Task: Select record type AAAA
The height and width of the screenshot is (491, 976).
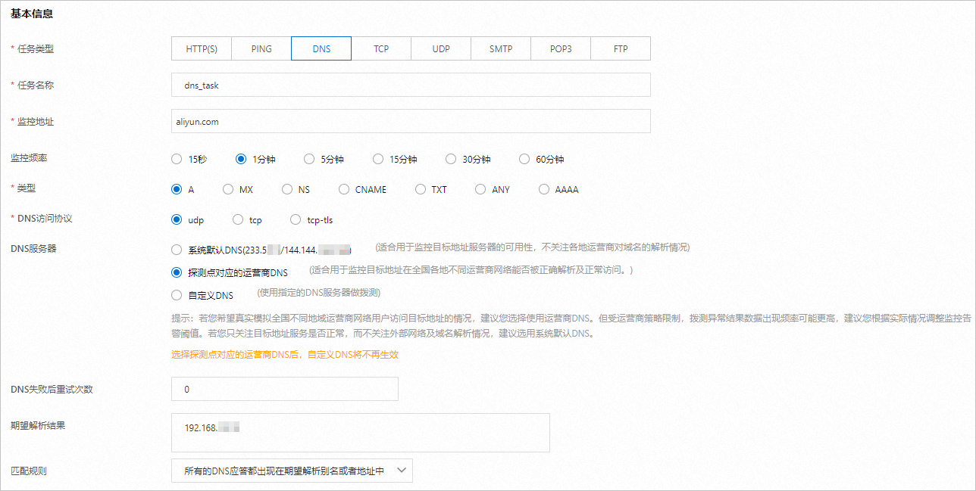Action: pos(543,189)
